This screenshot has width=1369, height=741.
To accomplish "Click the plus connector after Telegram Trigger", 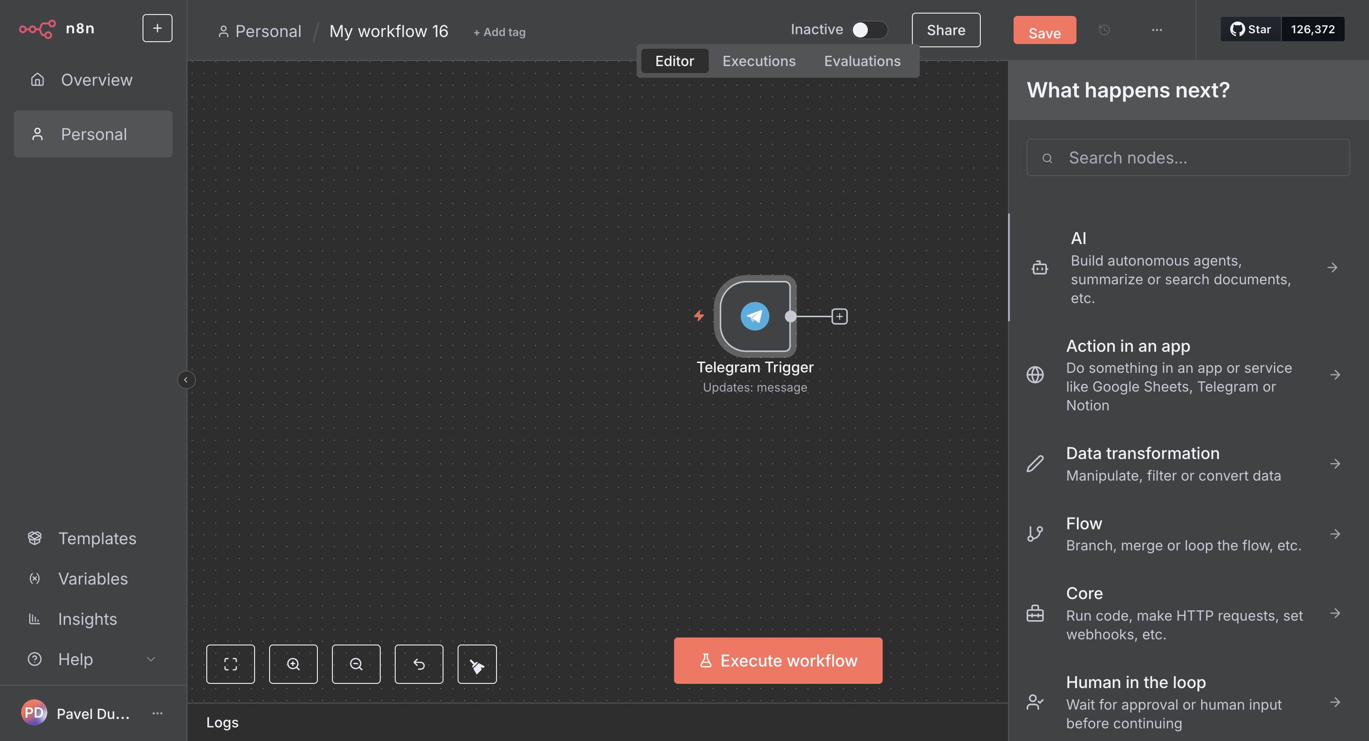I will (839, 316).
